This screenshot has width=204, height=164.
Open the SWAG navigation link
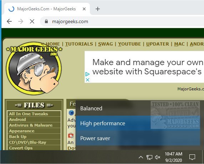(x=106, y=44)
